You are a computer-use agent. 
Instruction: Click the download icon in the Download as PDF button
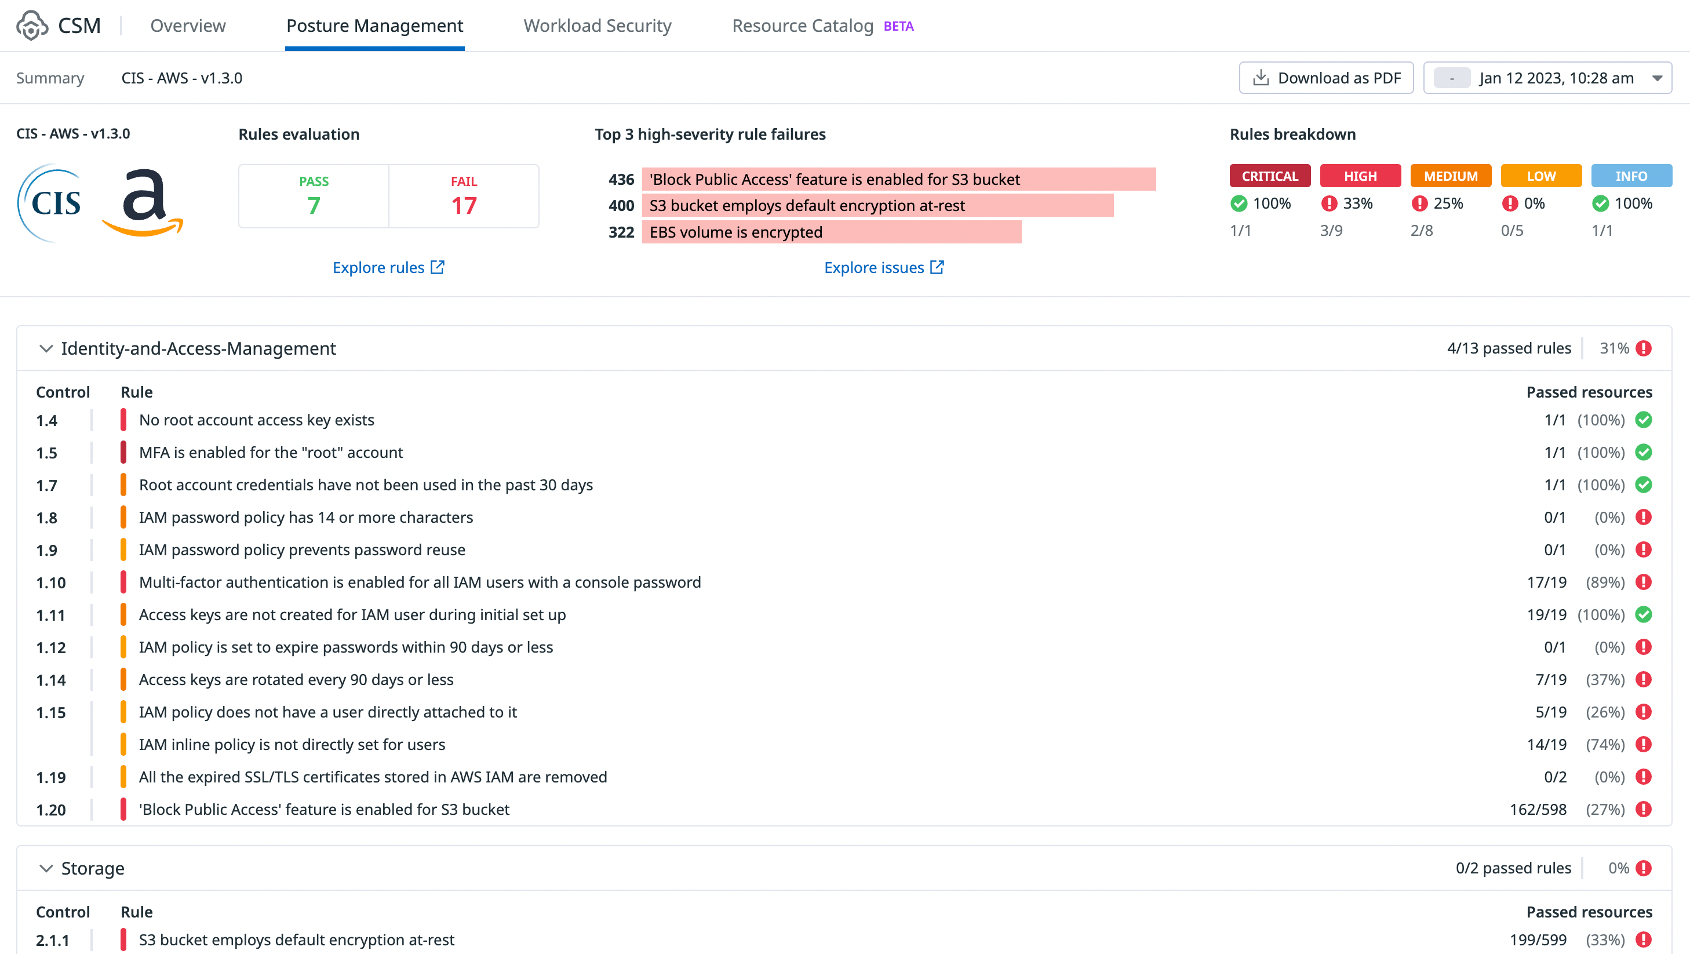click(x=1261, y=78)
